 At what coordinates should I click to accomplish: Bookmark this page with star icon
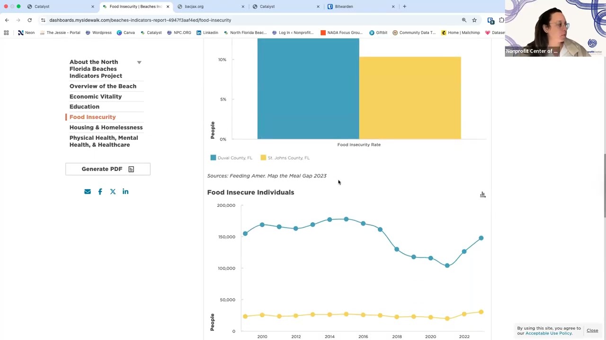tap(474, 20)
